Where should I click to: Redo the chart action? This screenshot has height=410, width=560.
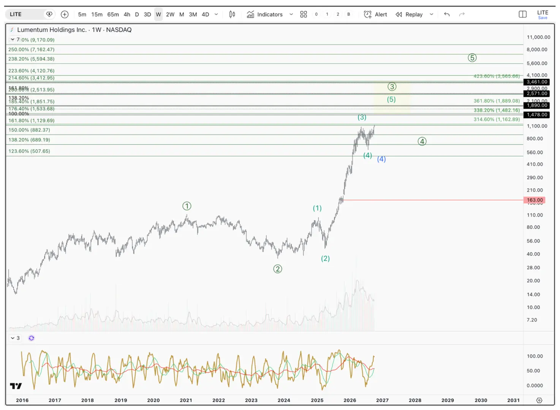(462, 14)
